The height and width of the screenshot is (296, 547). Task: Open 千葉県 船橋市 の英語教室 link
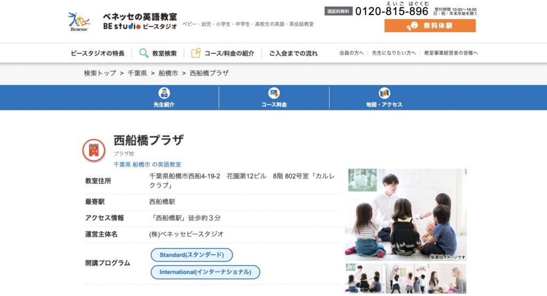(x=147, y=164)
